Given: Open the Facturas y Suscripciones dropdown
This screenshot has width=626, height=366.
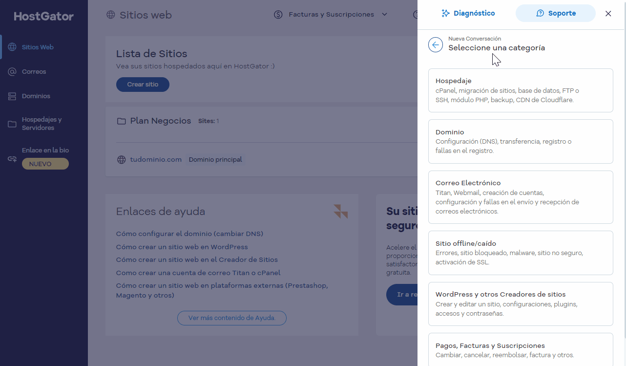Looking at the screenshot, I should point(331,15).
